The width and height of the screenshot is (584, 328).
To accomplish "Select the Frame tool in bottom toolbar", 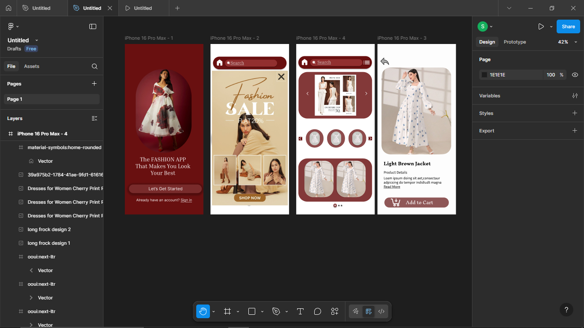I will coord(227,311).
